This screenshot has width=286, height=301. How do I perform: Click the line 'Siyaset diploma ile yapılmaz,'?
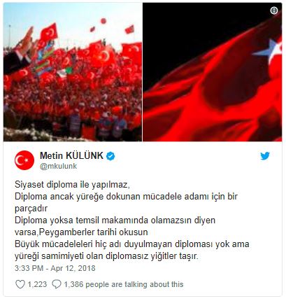point(72,185)
